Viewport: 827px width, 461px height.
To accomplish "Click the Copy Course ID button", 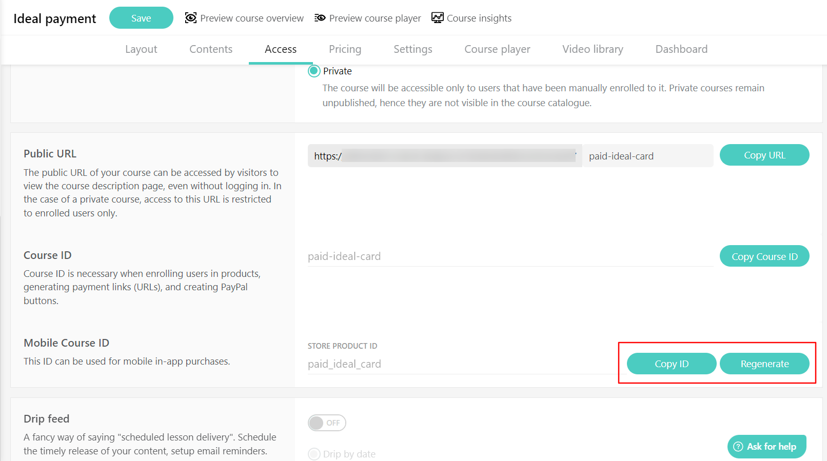I will pyautogui.click(x=764, y=256).
